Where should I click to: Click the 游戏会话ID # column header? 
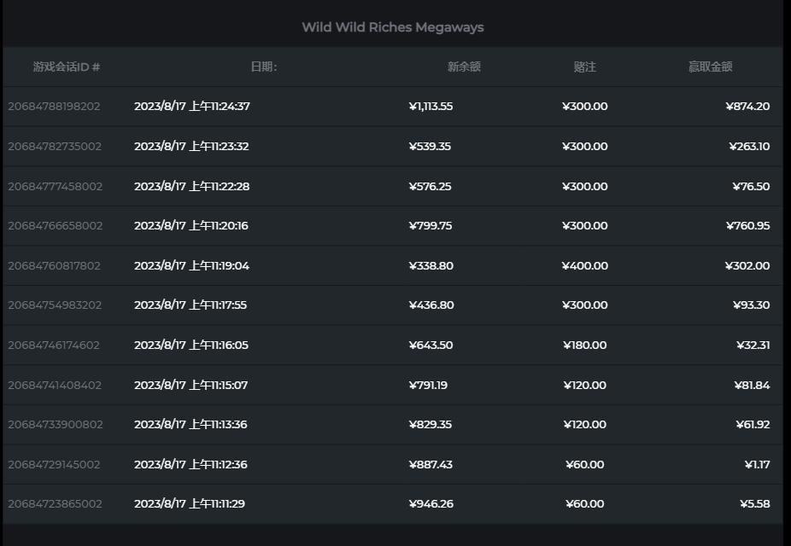coord(67,67)
